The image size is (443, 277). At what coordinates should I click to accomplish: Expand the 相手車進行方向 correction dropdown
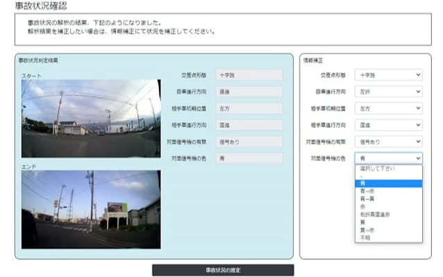[388, 125]
